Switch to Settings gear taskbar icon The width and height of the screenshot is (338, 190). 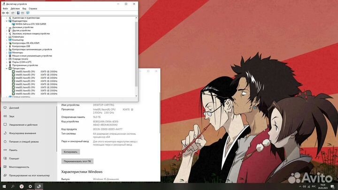(30, 186)
